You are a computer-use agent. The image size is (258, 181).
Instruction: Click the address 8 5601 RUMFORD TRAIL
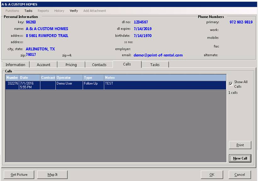coord(47,36)
